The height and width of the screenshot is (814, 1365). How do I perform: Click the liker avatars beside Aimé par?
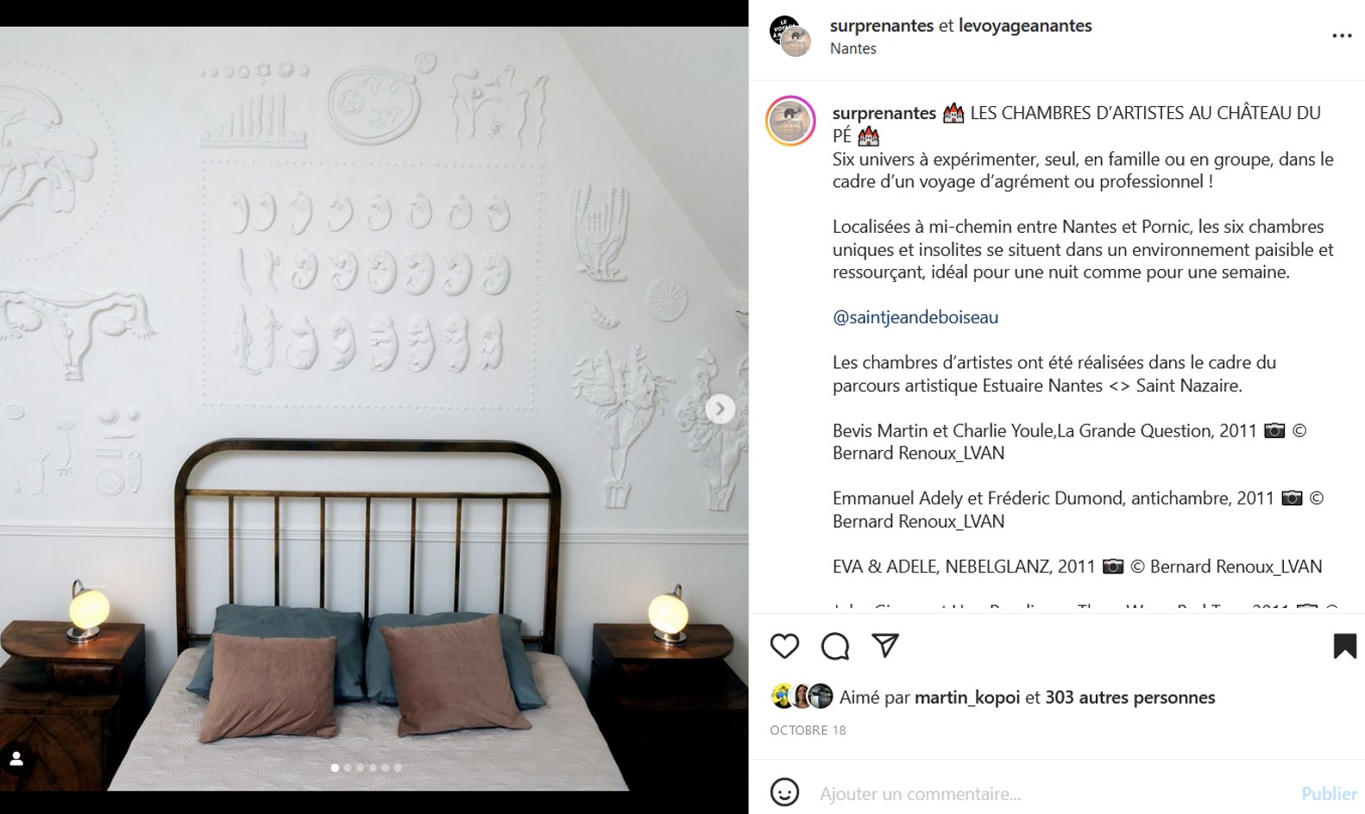tap(802, 696)
